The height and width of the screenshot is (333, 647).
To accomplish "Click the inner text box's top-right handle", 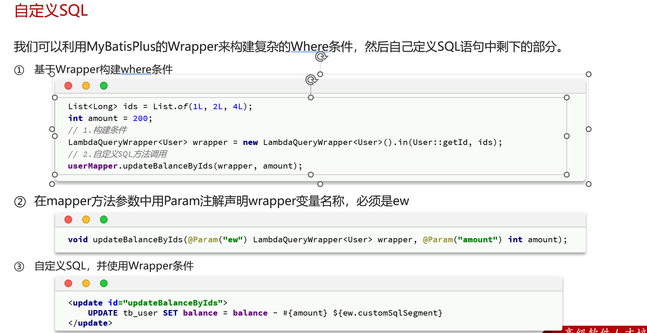I will click(x=567, y=97).
